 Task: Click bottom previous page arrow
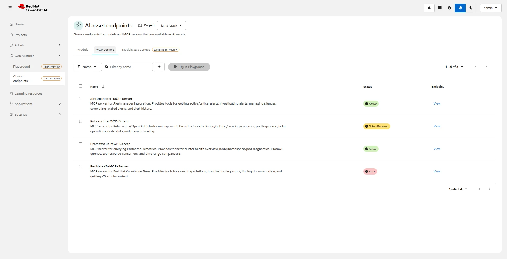pyautogui.click(x=479, y=189)
